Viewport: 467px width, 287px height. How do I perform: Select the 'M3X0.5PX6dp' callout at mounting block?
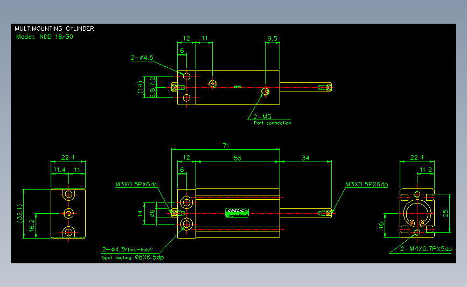[136, 184]
